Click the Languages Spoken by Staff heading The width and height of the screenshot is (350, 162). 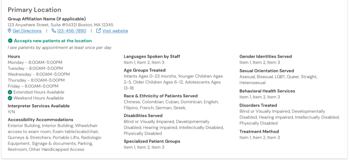pos(152,56)
